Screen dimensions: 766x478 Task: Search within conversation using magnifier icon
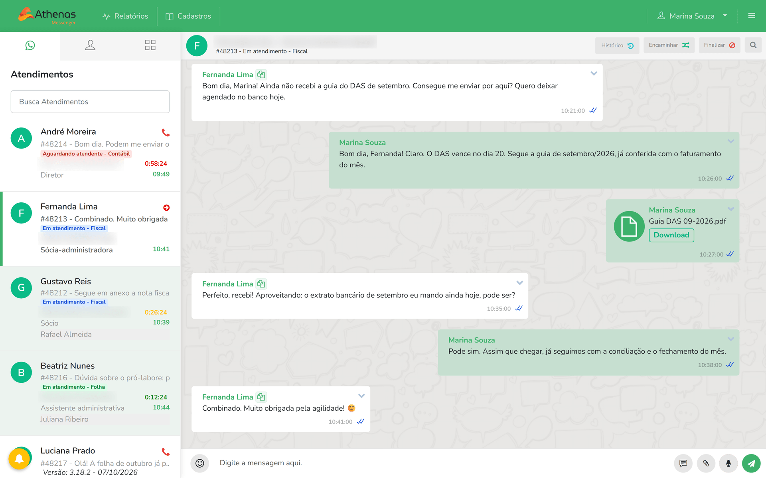point(753,45)
